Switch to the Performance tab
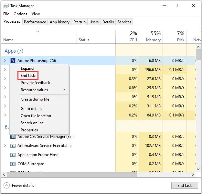The image size is (202, 194). pyautogui.click(x=35, y=22)
